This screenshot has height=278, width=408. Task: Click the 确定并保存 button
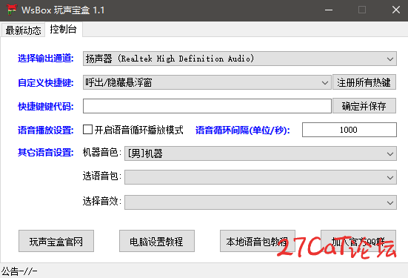364,106
